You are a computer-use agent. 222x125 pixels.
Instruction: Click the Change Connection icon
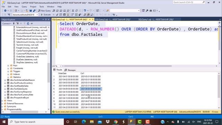[x=9, y=15]
